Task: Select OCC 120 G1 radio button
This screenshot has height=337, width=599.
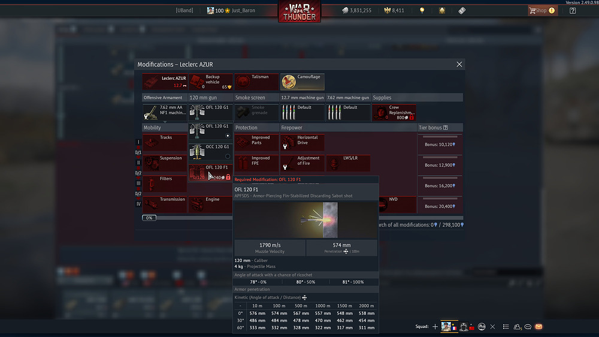Action: pos(227,156)
